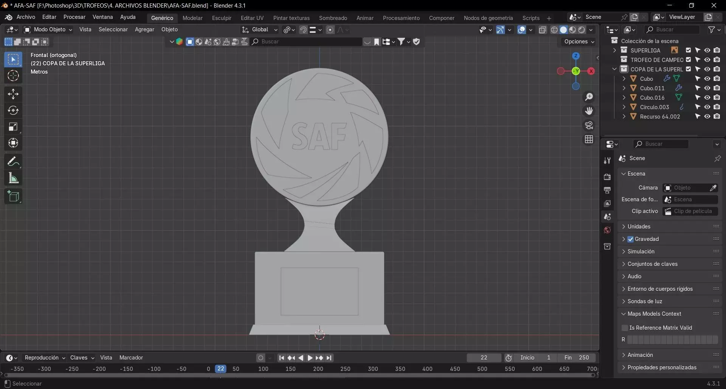Collapse COPA DE LA SUPERL collection
The height and width of the screenshot is (389, 726).
[x=614, y=69]
